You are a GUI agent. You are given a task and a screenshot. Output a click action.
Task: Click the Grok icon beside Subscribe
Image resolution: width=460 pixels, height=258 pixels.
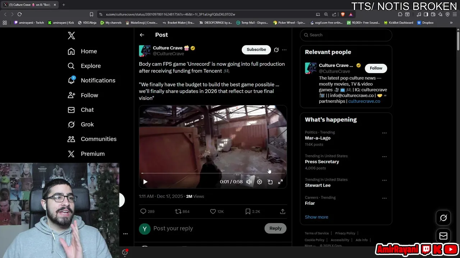pyautogui.click(x=276, y=50)
